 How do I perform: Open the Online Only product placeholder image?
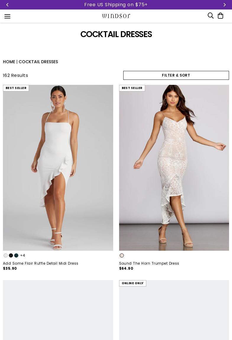(174, 310)
